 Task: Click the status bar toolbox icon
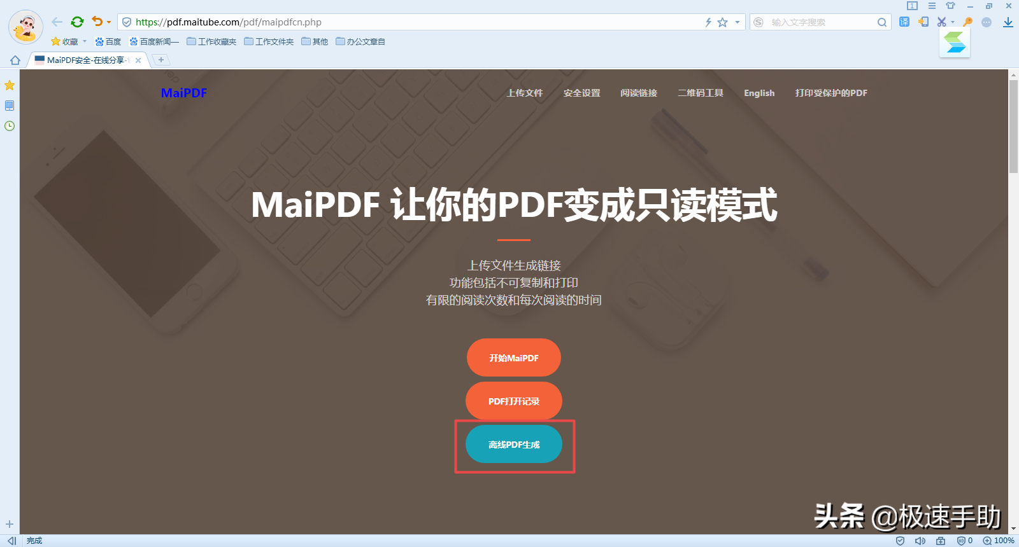[x=941, y=541]
